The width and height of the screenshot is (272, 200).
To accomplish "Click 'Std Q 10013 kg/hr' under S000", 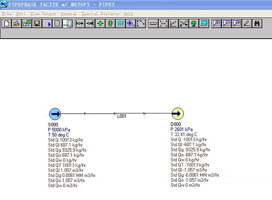I will point(65,140).
